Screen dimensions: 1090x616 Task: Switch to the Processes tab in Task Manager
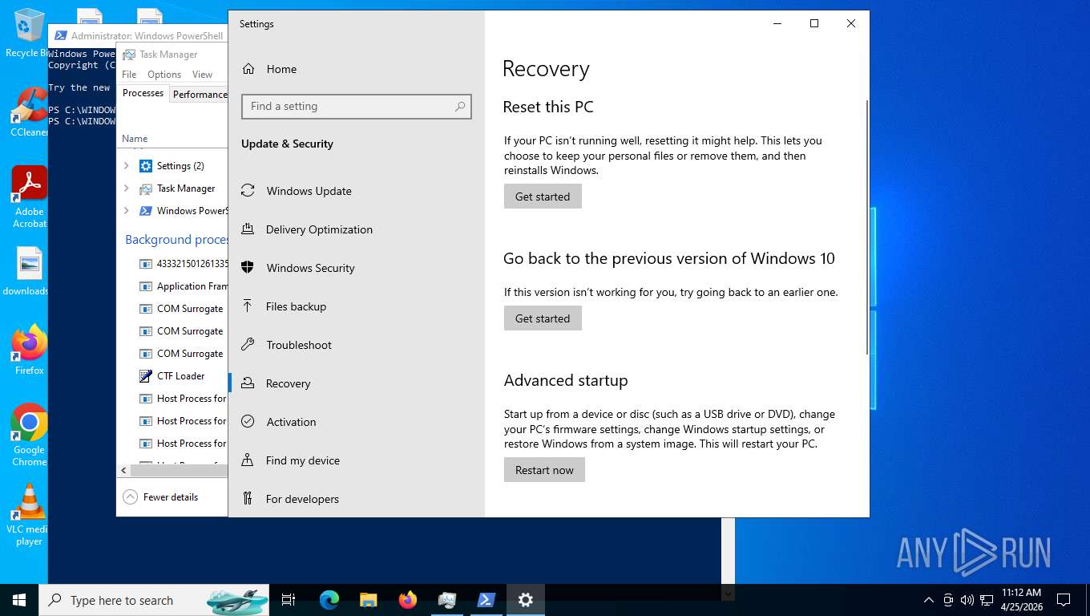tap(143, 93)
